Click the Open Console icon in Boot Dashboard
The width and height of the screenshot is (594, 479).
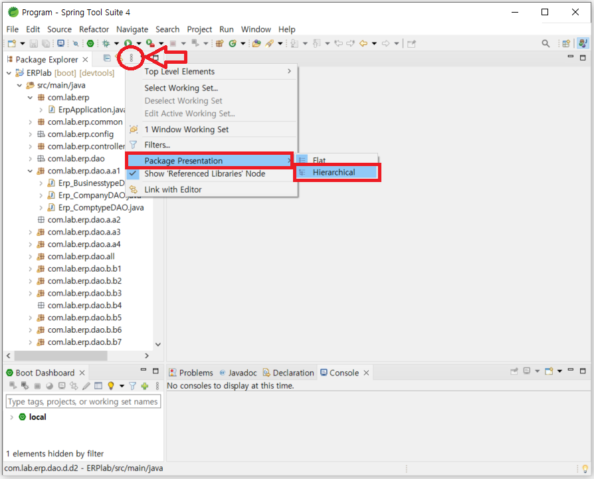pyautogui.click(x=62, y=386)
